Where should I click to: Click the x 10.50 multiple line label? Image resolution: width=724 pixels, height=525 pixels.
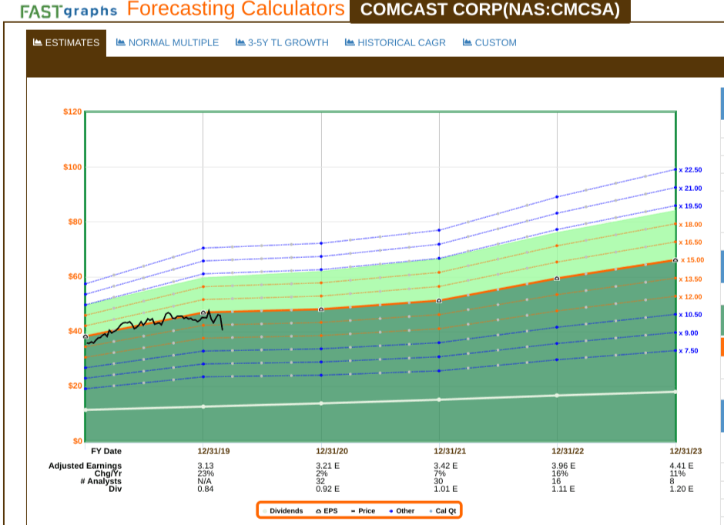pos(690,315)
